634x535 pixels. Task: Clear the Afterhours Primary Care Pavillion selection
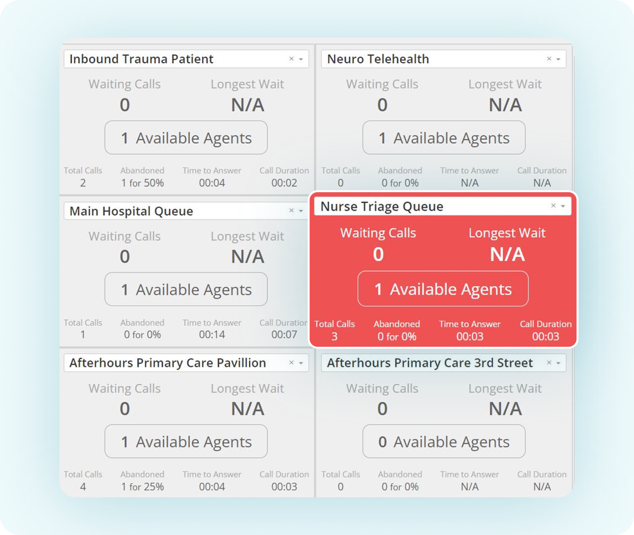click(x=292, y=363)
